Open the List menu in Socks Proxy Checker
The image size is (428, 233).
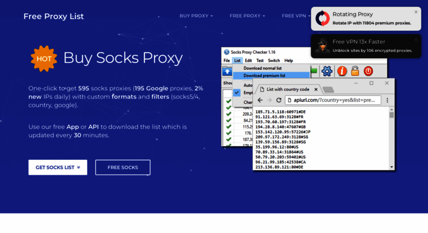click(237, 61)
